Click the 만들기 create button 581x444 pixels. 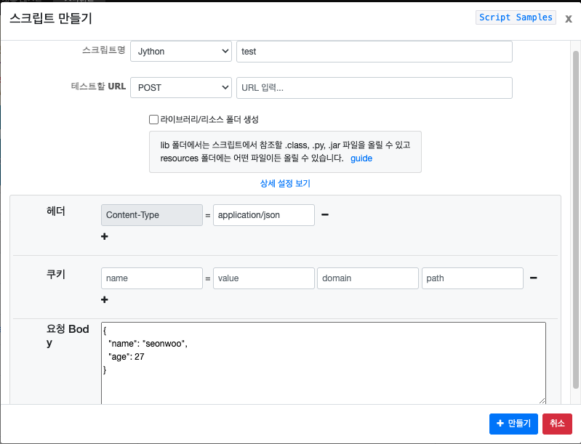(513, 424)
